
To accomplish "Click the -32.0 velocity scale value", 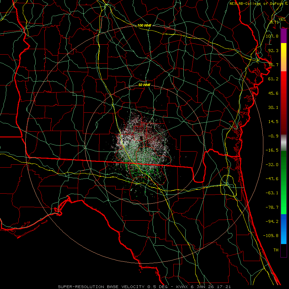I will tap(272, 165).
